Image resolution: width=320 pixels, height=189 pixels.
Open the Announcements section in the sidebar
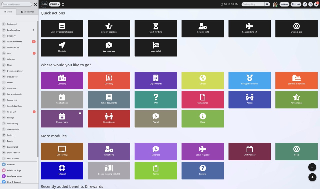coord(15,41)
